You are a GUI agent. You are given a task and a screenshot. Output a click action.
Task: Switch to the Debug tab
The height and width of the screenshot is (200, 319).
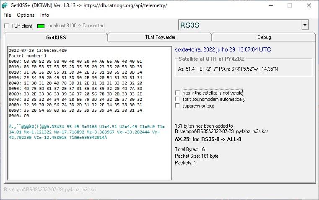point(264,37)
